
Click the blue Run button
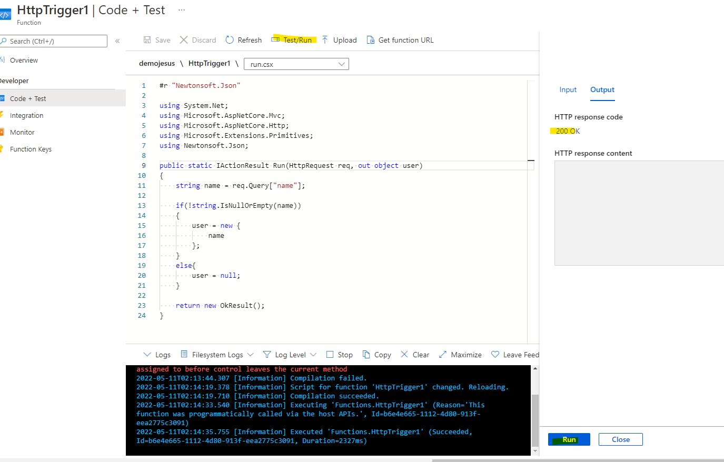[x=569, y=439]
